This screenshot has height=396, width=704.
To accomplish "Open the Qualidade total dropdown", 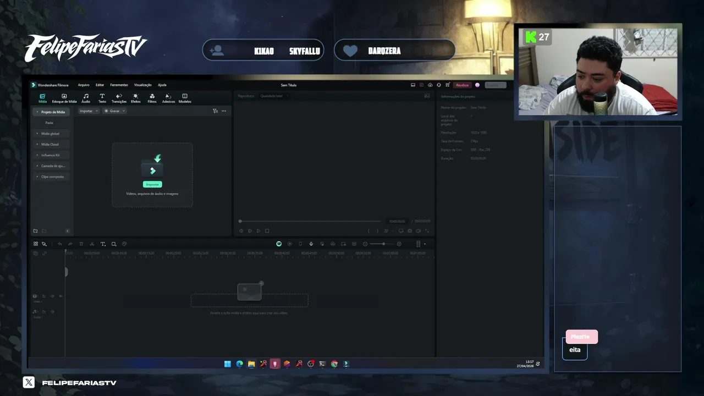I will point(274,96).
